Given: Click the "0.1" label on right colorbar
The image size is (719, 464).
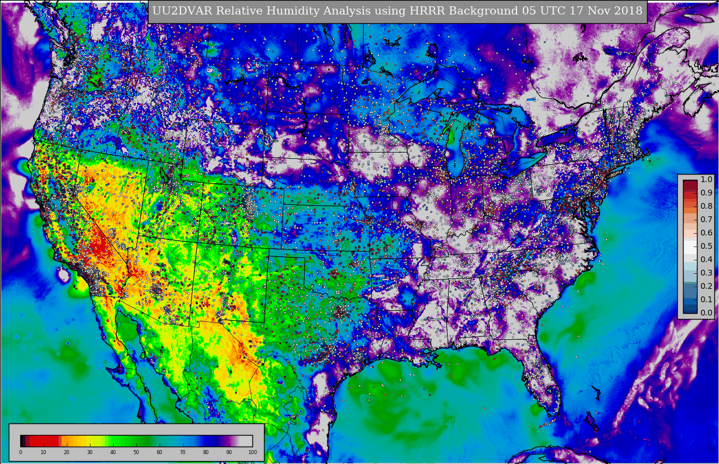Looking at the screenshot, I should tap(706, 299).
